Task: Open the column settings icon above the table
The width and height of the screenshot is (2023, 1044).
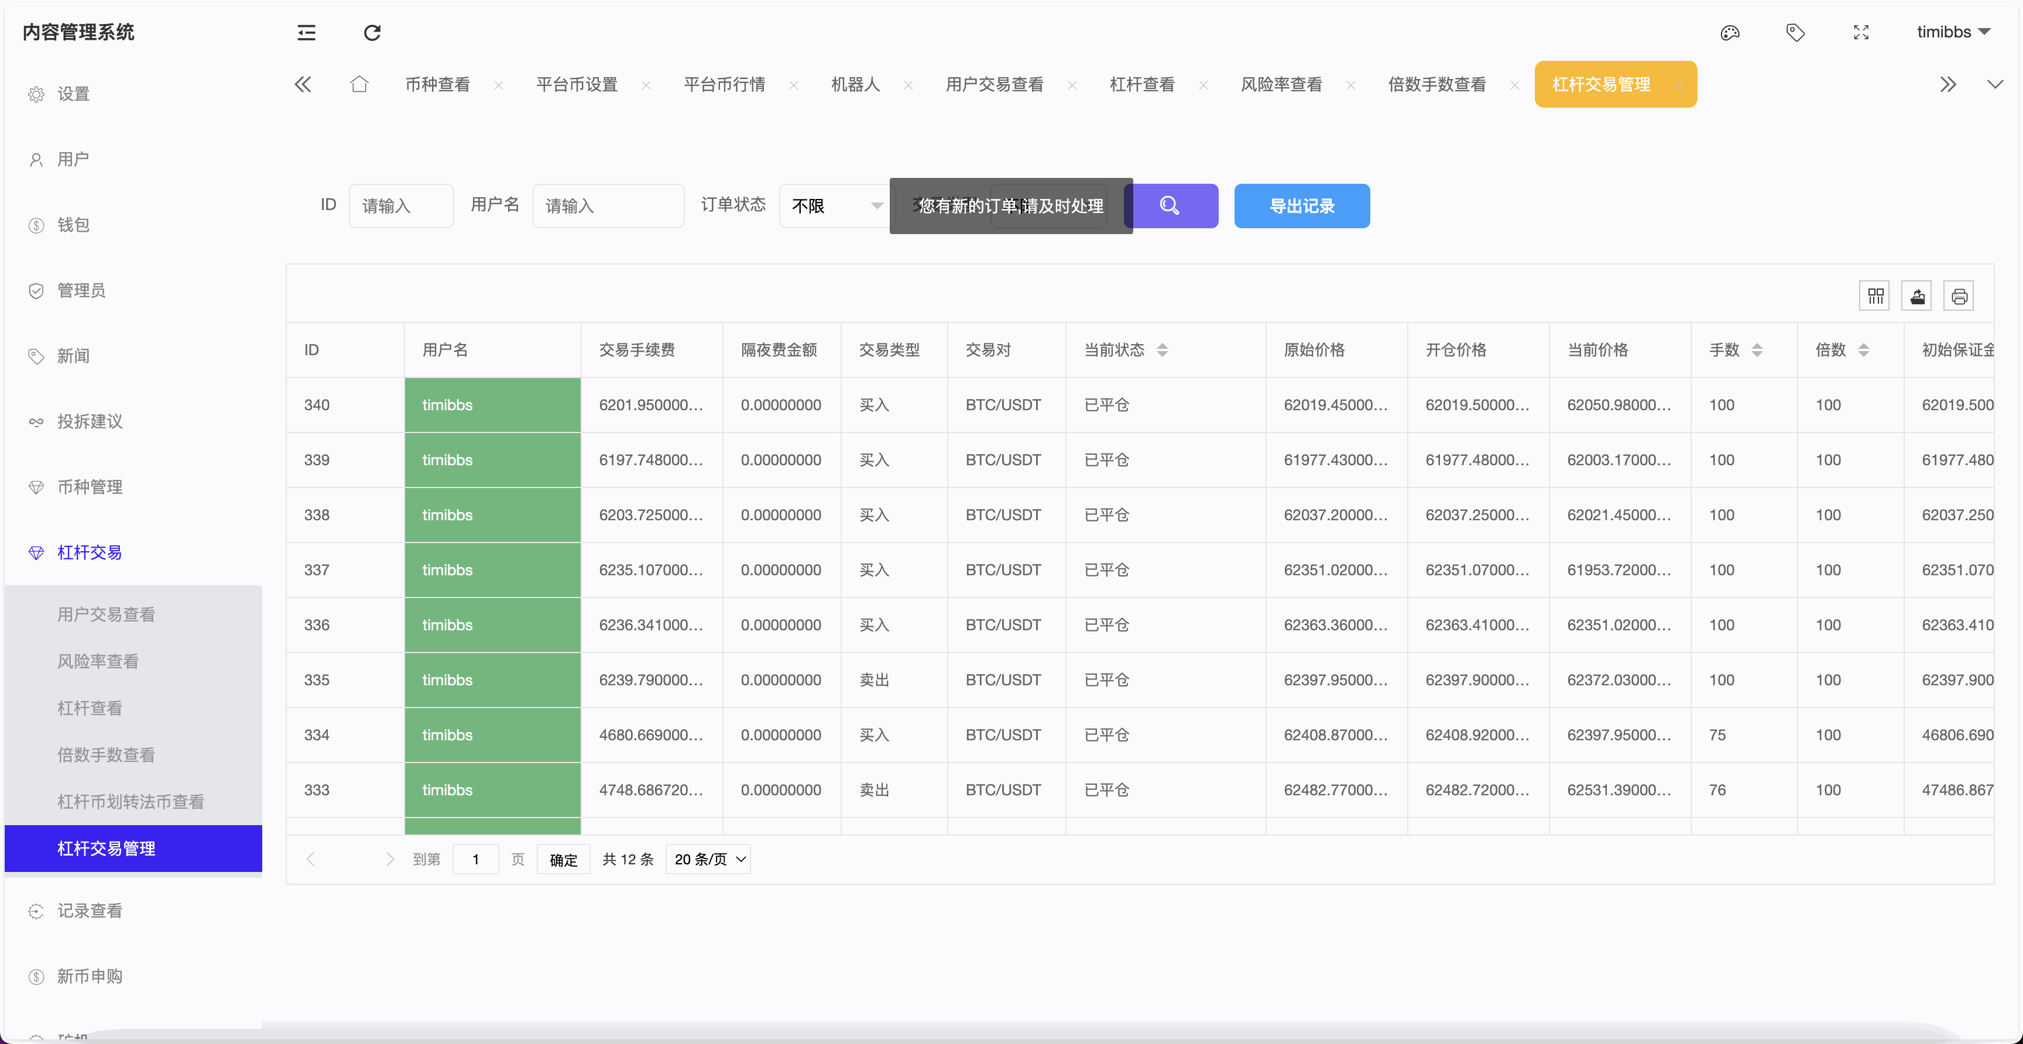Action: pos(1875,296)
